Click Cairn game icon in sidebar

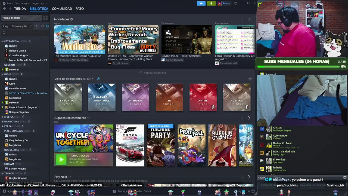[7, 84]
